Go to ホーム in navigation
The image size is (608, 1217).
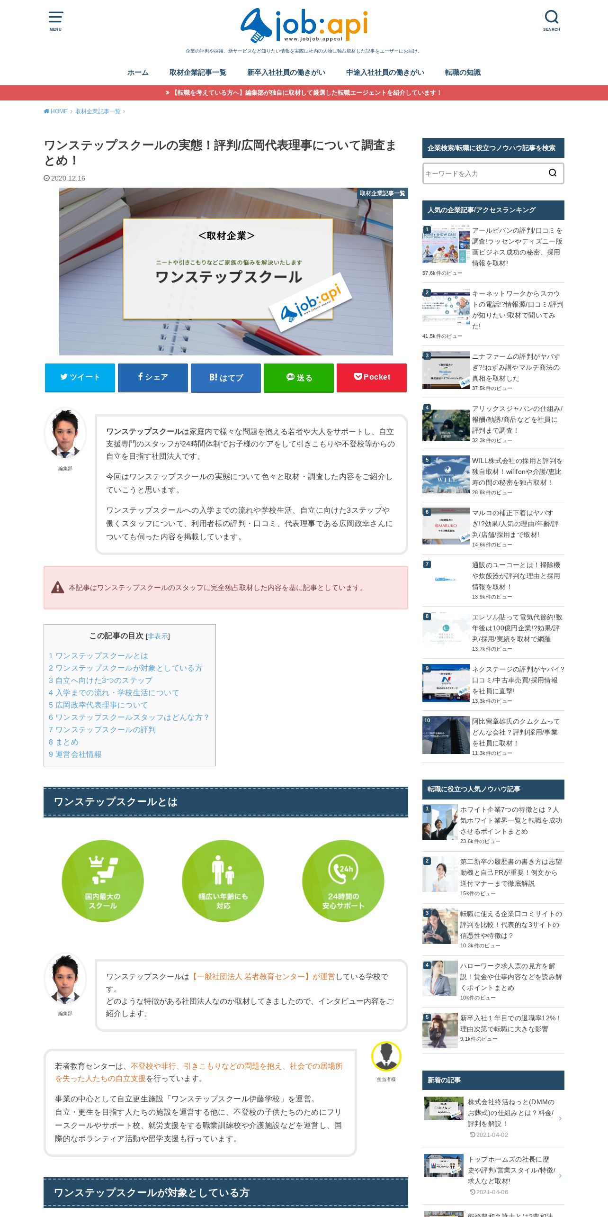[x=138, y=73]
